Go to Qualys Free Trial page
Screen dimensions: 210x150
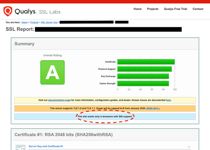point(175,9)
